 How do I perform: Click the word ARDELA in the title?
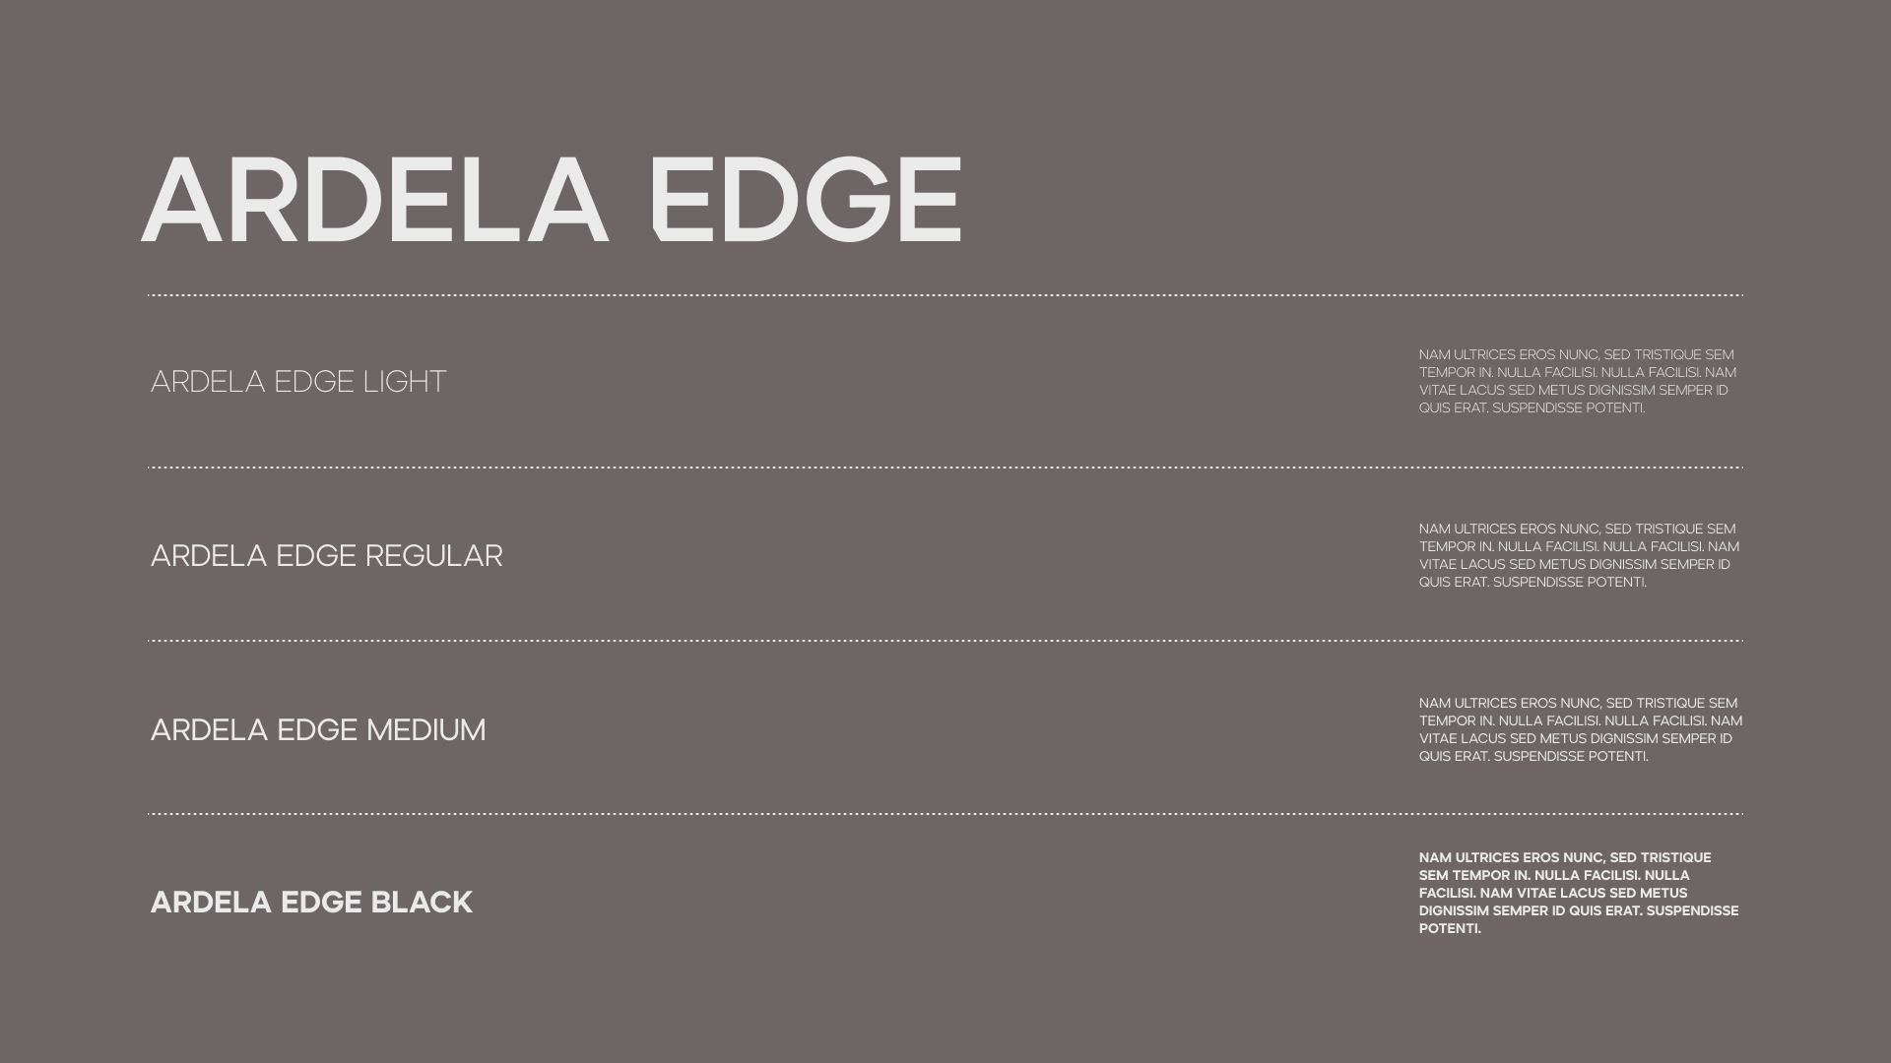[x=375, y=200]
